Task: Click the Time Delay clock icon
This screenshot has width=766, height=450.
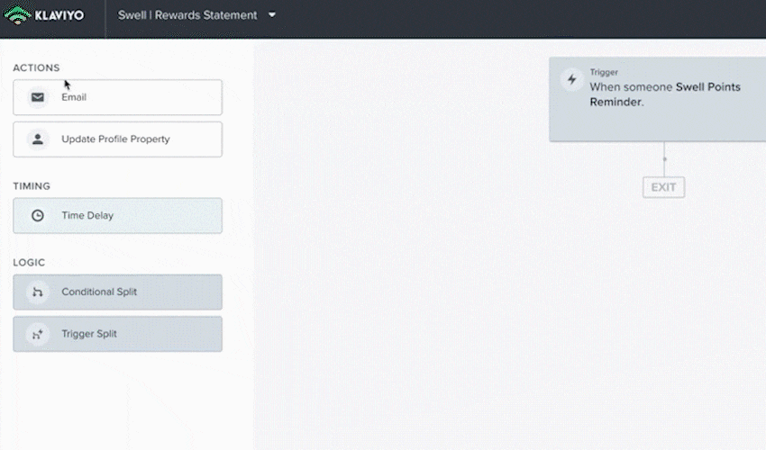Action: pos(38,215)
